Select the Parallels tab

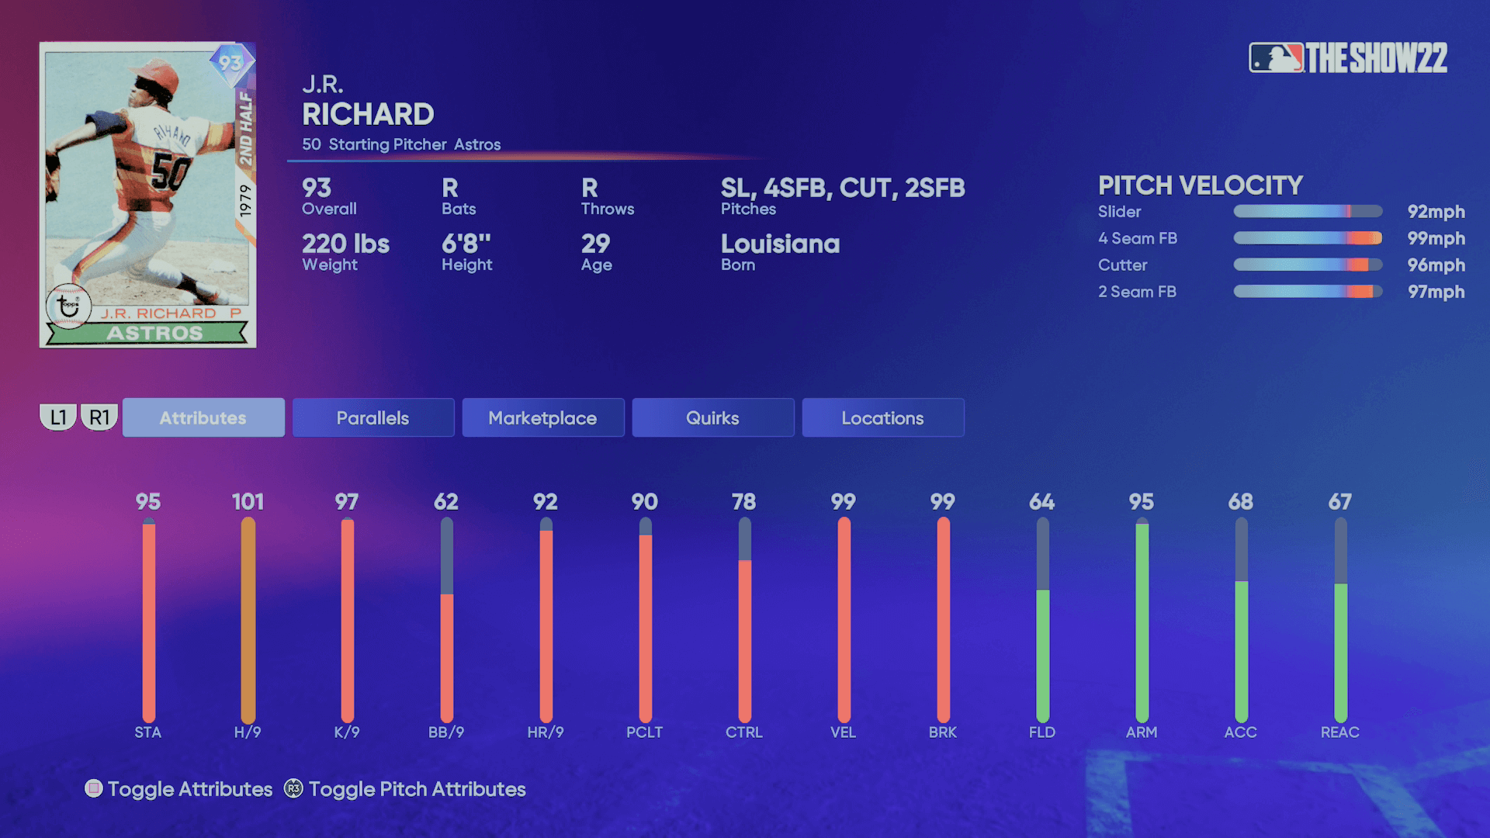(372, 417)
